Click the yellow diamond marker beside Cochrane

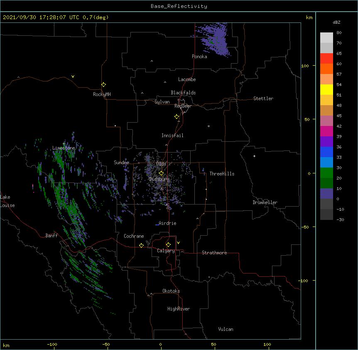pyautogui.click(x=141, y=245)
